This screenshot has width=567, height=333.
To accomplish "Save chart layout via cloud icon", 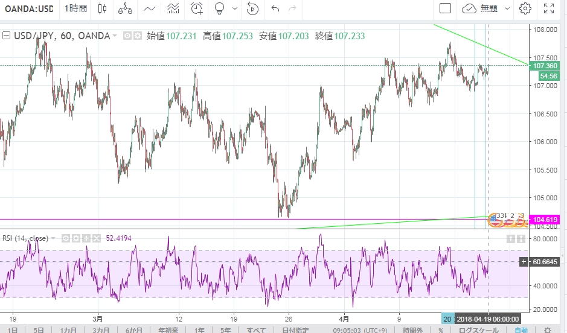I will point(469,8).
